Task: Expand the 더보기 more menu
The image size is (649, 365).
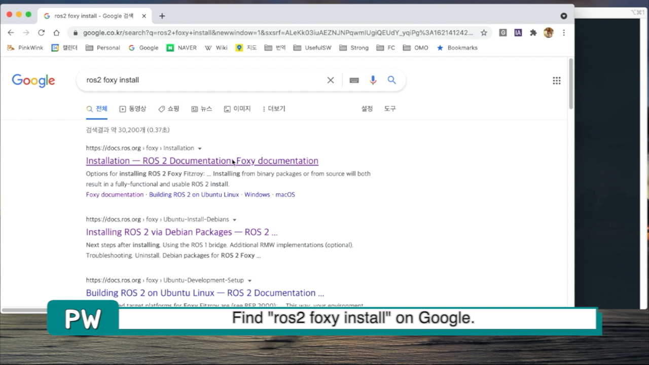Action: point(274,108)
